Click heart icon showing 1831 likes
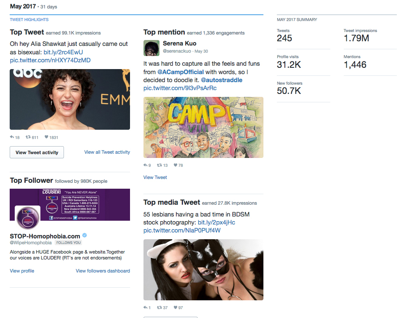 (x=46, y=137)
